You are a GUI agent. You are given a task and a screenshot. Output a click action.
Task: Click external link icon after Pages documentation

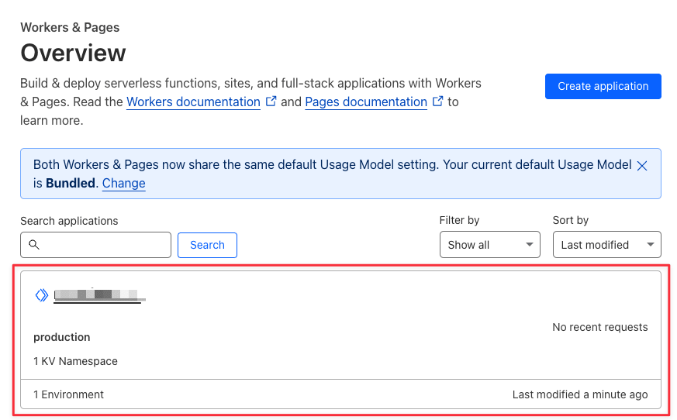[x=438, y=101]
